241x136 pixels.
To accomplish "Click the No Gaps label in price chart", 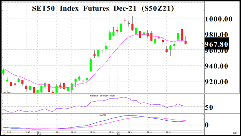I will coord(7,92).
